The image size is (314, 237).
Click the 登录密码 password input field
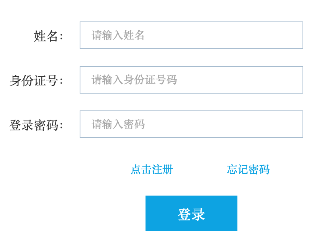(191, 124)
